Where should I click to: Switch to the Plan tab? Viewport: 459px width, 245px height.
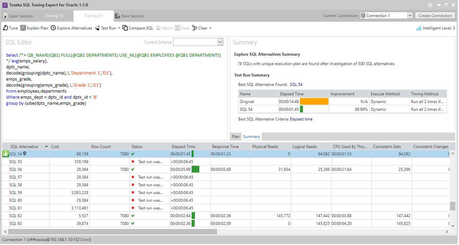click(x=236, y=137)
